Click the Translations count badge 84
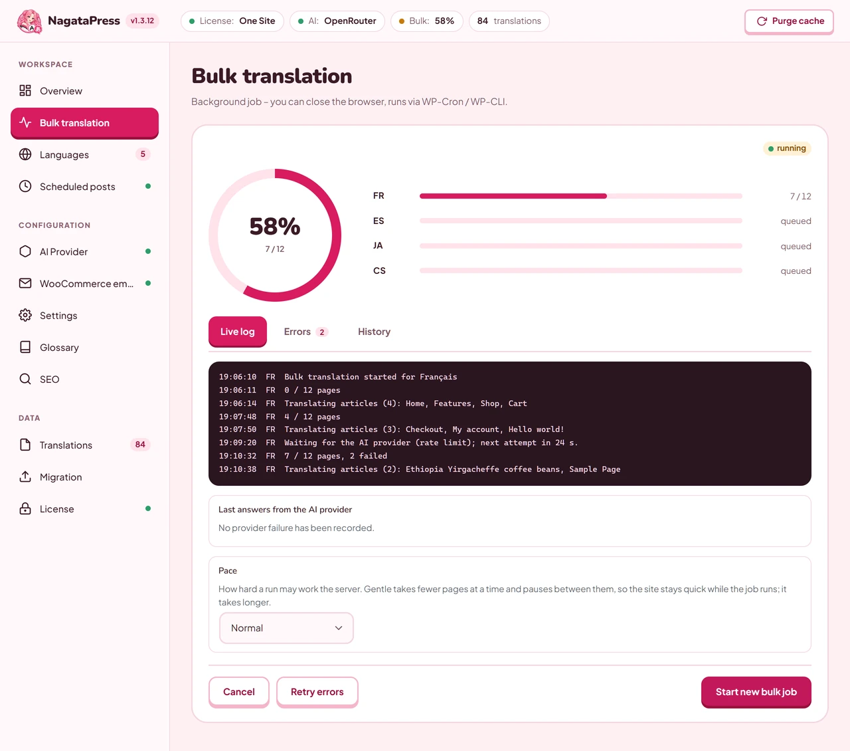 pos(140,445)
